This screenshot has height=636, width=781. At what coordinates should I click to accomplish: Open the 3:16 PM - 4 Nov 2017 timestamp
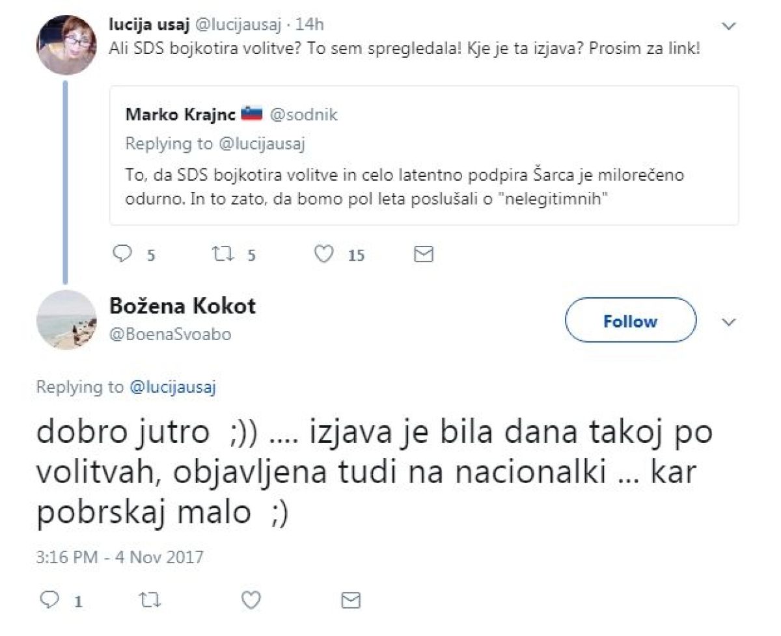point(120,557)
